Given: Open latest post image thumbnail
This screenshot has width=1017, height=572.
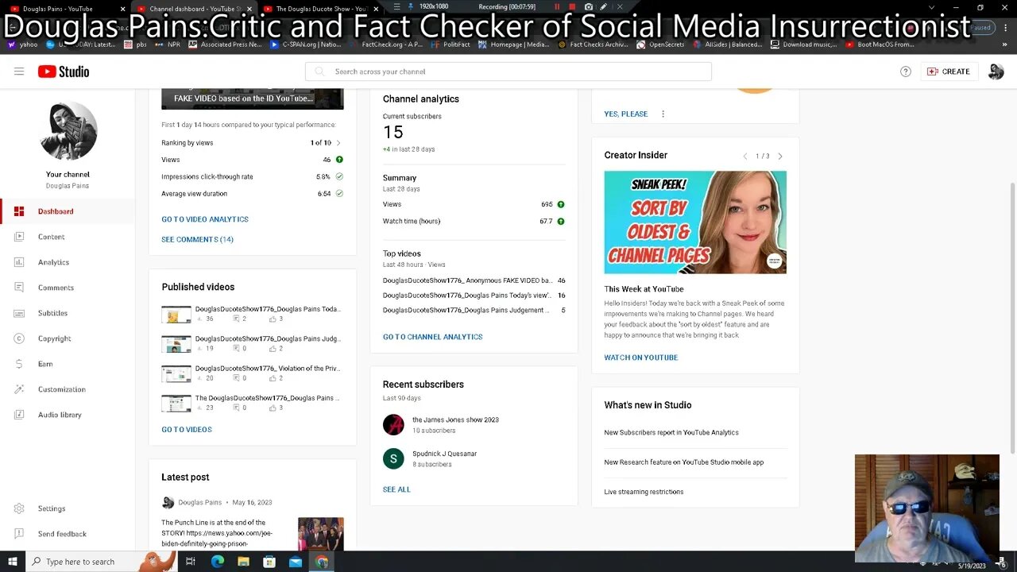Looking at the screenshot, I should 321,534.
